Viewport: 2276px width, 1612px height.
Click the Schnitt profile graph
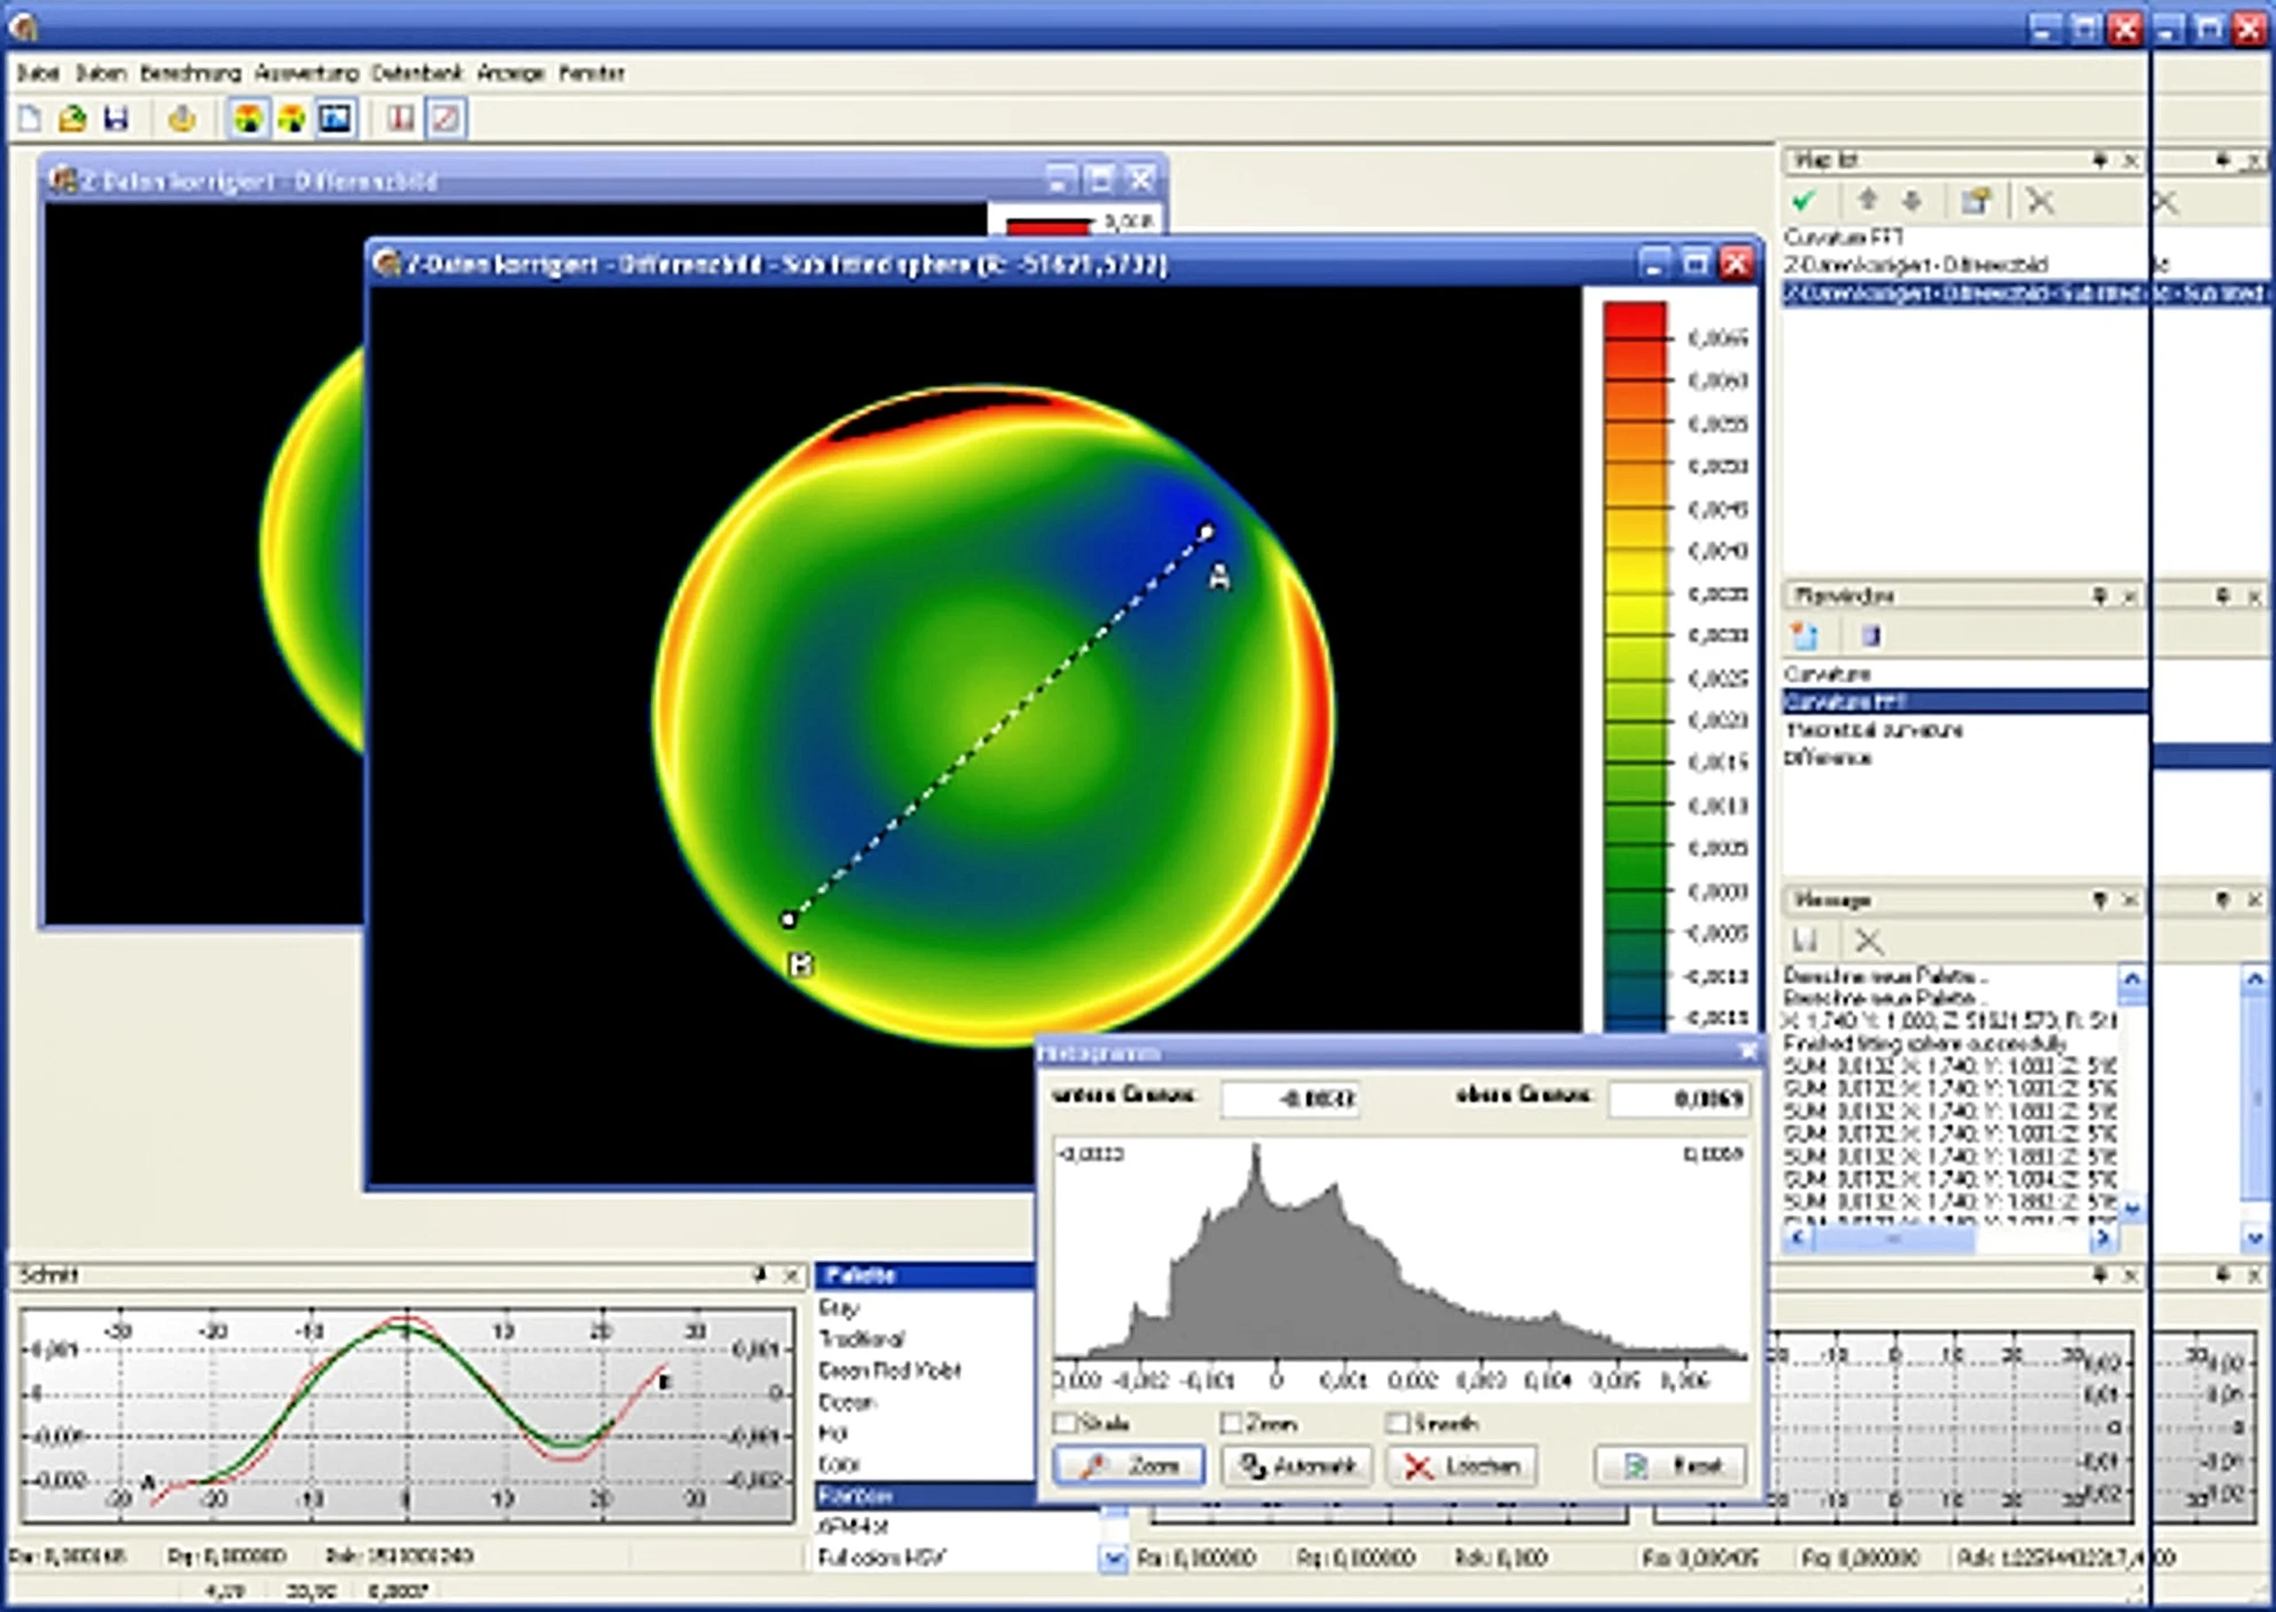pyautogui.click(x=407, y=1416)
